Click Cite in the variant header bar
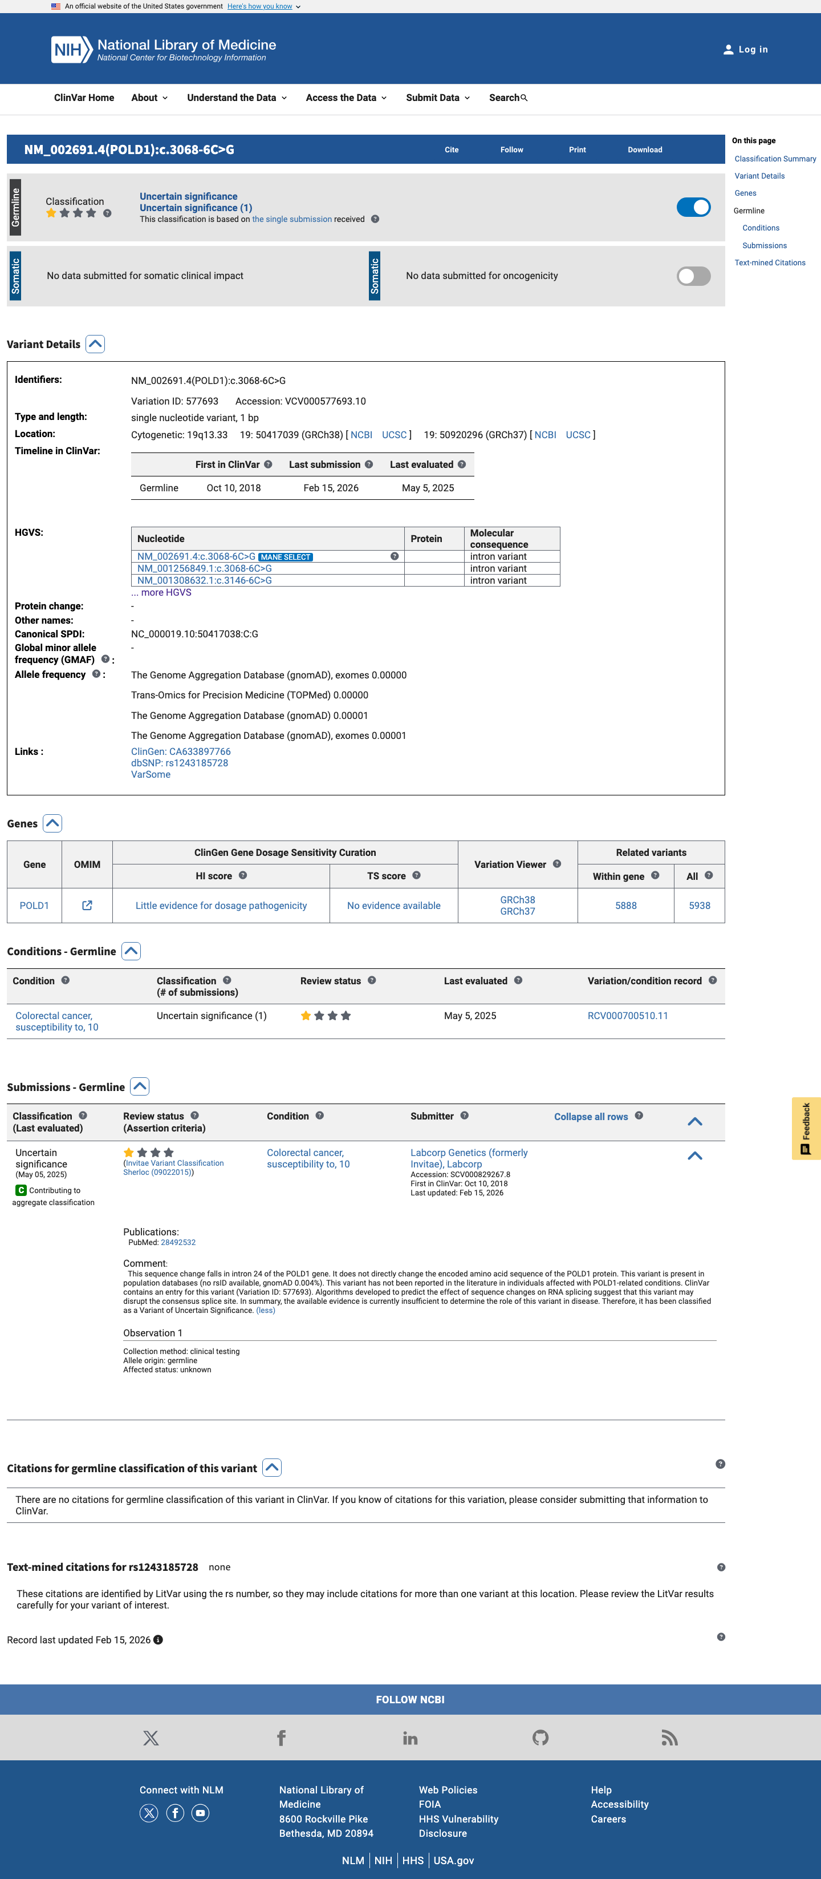 pos(452,149)
